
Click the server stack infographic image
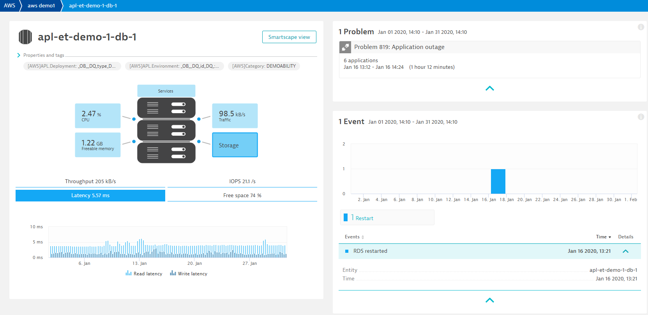166,130
